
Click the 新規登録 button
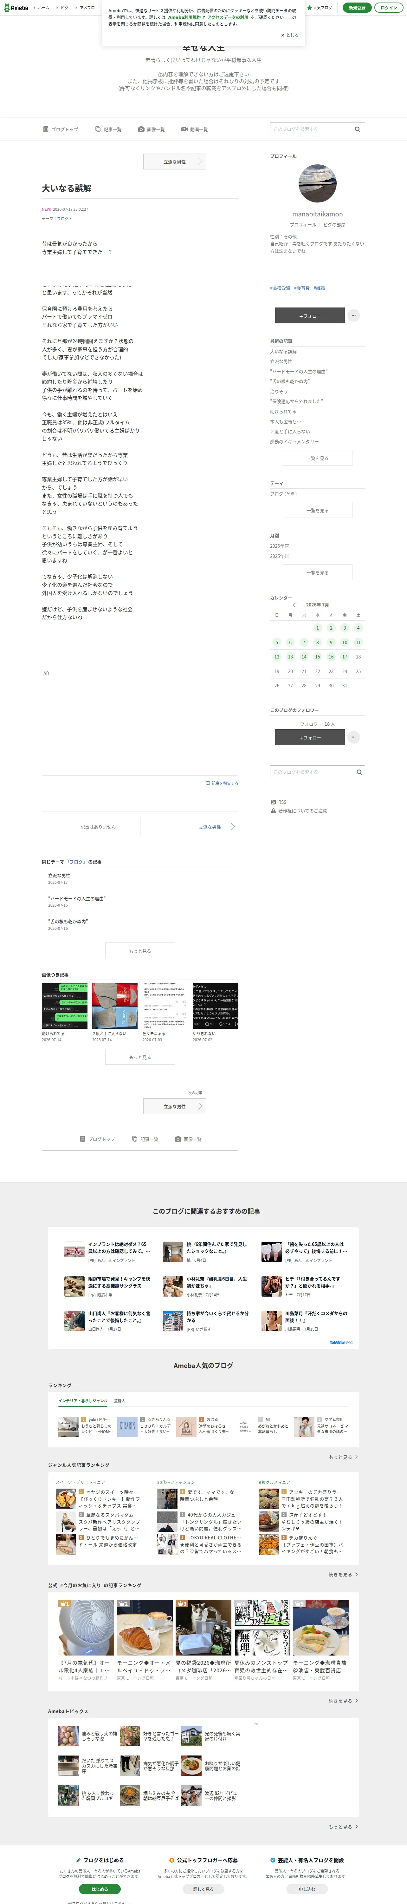(357, 7)
